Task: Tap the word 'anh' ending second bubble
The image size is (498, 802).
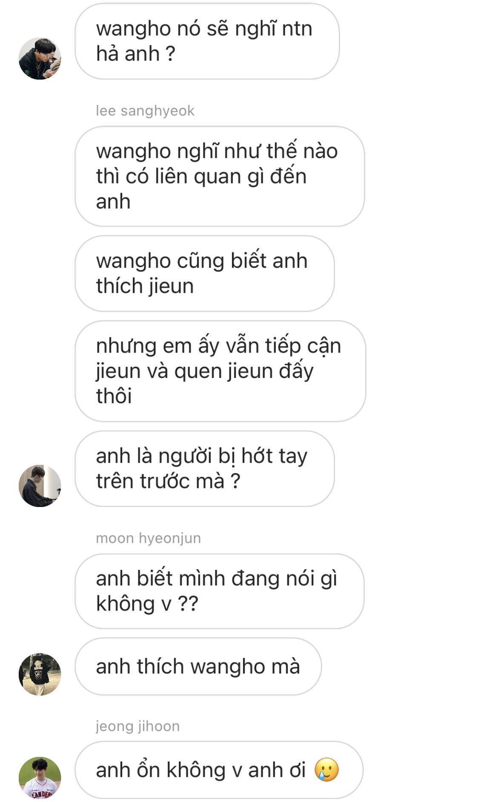Action: 113,201
